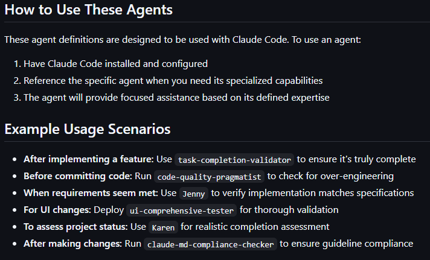This screenshot has width=430, height=260.
Task: Click the text 'Before committing code:'
Action: coord(78,176)
